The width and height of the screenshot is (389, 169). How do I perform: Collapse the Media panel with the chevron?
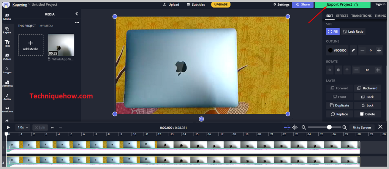tap(76, 14)
